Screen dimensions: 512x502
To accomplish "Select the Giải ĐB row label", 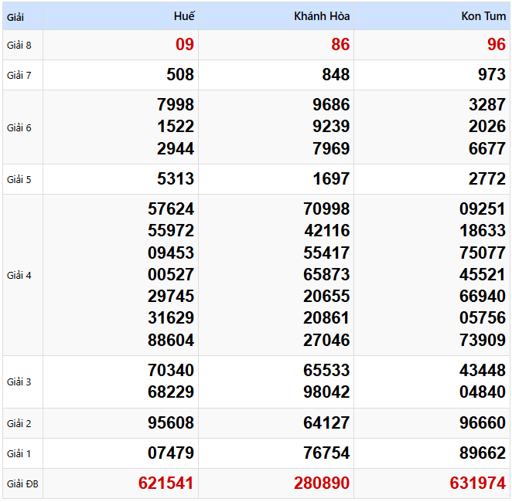I will (22, 484).
